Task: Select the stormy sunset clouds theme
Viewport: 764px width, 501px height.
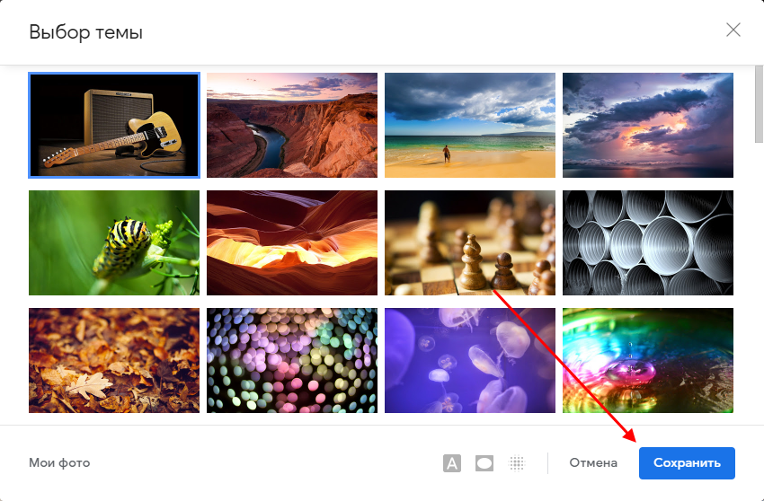Action: tap(648, 125)
